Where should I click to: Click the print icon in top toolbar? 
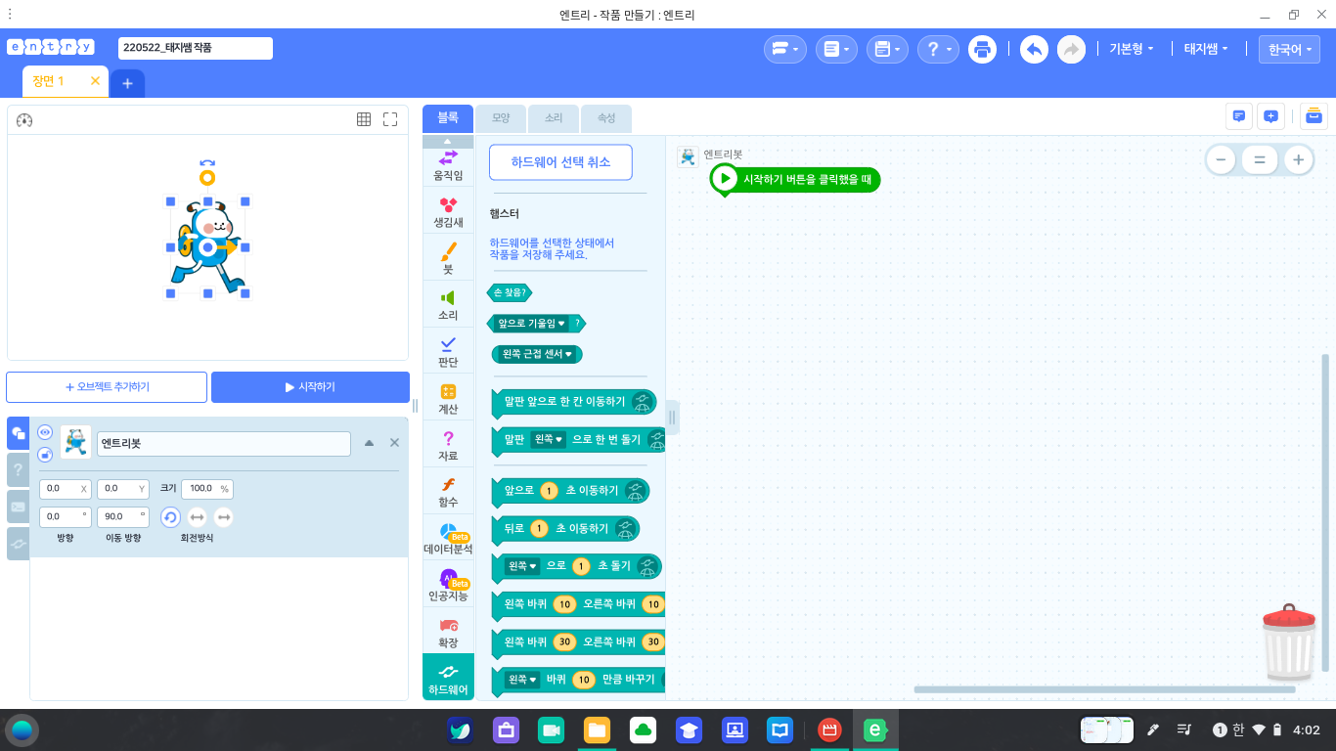point(982,49)
